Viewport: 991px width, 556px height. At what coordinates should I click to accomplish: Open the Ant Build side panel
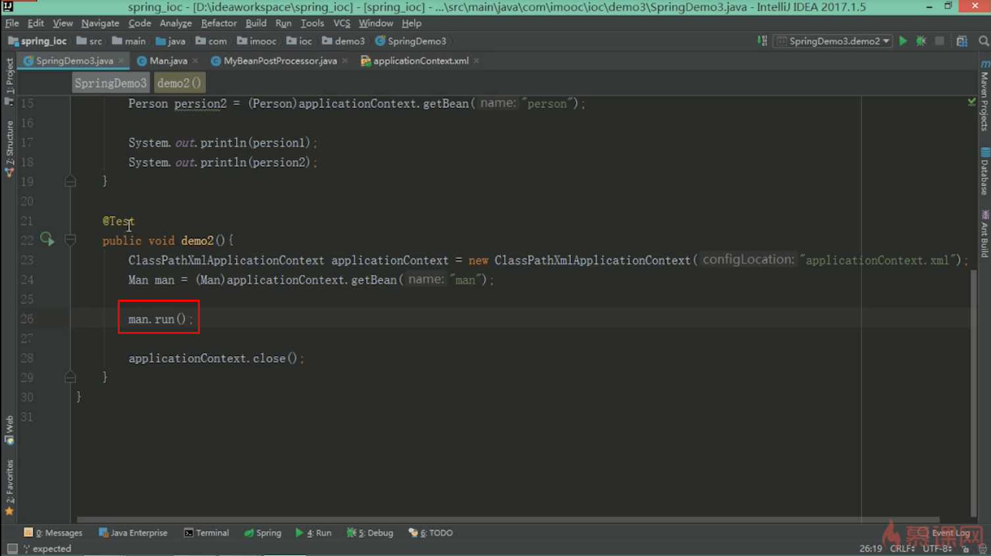984,234
